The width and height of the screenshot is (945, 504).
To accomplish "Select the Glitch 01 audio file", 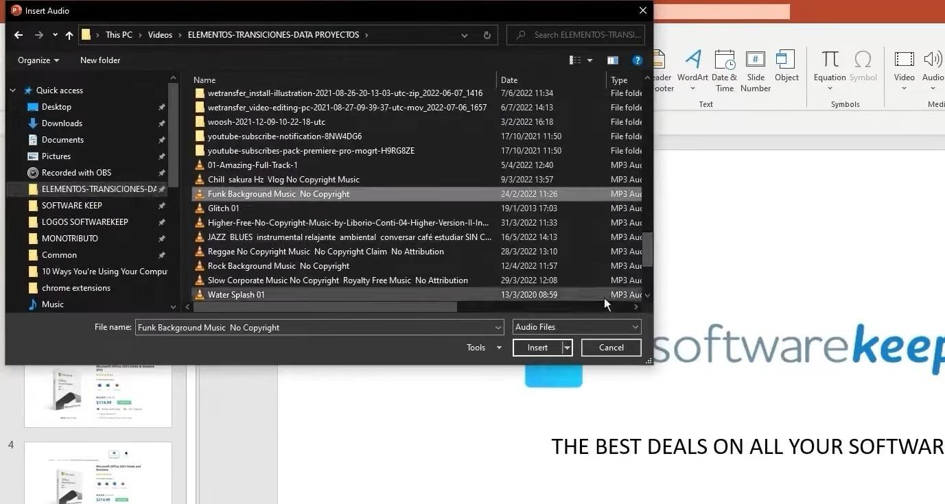I will (x=224, y=208).
